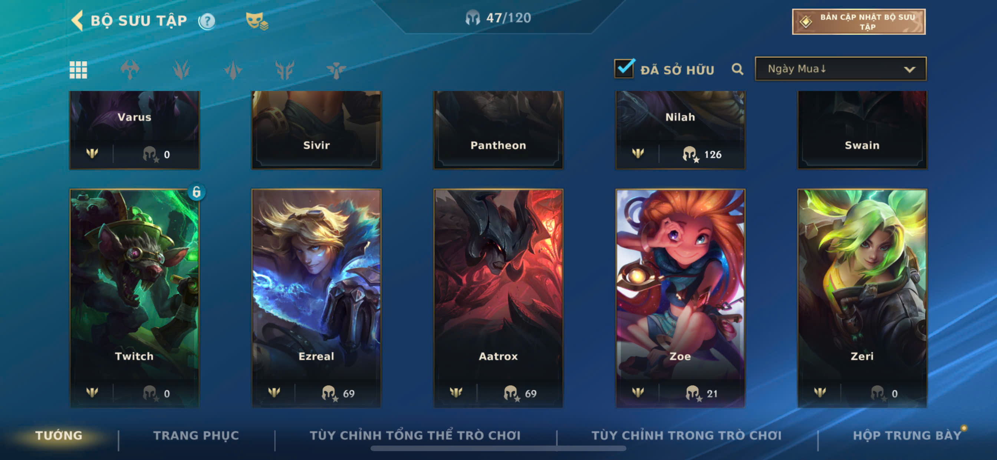This screenshot has width=997, height=460.
Task: Open the help question mark icon
Action: pyautogui.click(x=207, y=21)
